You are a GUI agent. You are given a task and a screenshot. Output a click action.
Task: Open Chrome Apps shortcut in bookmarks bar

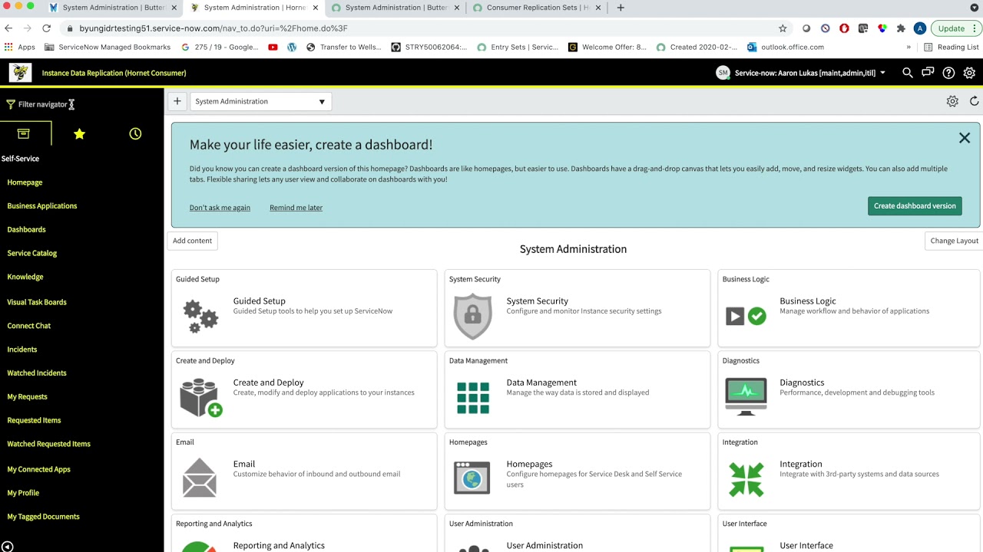point(20,47)
